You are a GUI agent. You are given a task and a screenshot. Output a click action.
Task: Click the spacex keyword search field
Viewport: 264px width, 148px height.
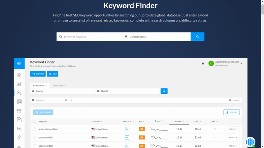pyautogui.click(x=62, y=91)
